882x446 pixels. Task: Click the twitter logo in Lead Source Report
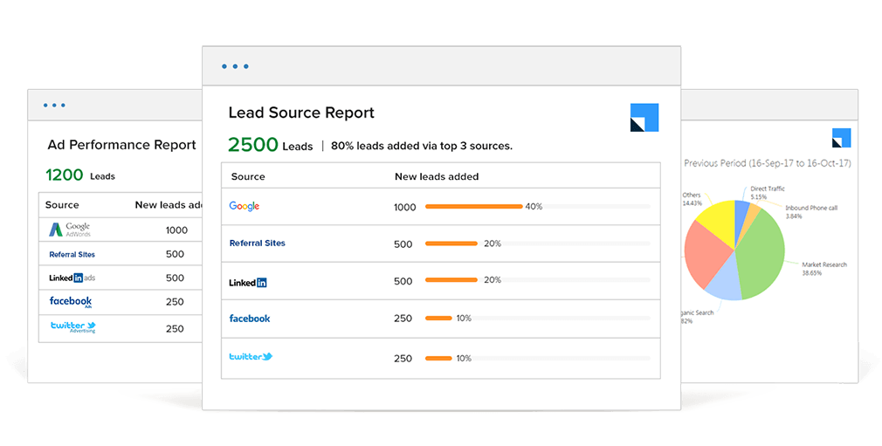coord(251,357)
